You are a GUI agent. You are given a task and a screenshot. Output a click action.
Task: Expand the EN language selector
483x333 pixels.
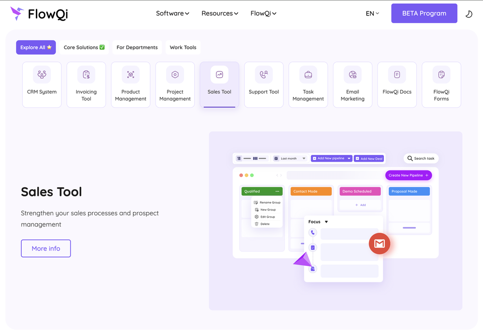coord(372,14)
